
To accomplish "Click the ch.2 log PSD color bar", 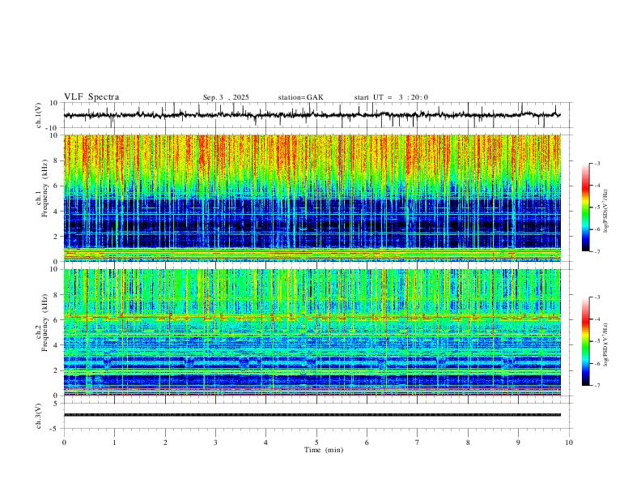I will pos(585,341).
